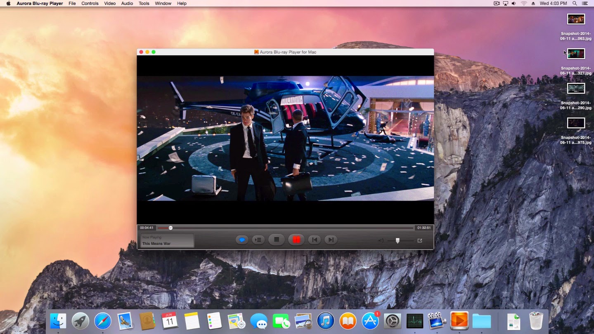
Task: Skip to previous chapter button
Action: (315, 240)
